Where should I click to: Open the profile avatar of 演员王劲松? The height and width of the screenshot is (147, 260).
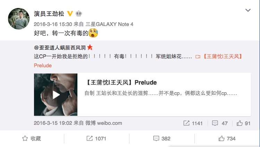(x=19, y=19)
